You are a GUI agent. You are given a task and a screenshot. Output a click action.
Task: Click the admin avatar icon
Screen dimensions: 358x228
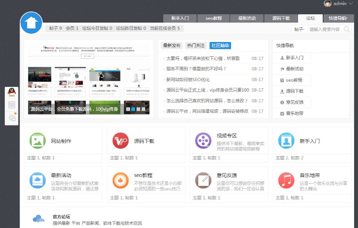click(327, 3)
